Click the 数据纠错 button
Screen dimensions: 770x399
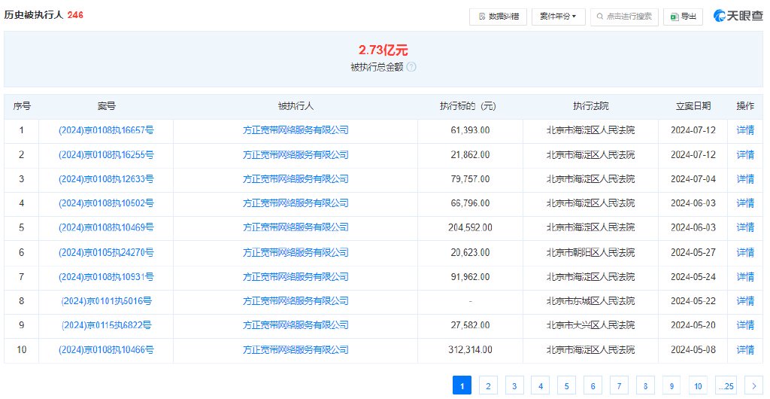[x=498, y=17]
